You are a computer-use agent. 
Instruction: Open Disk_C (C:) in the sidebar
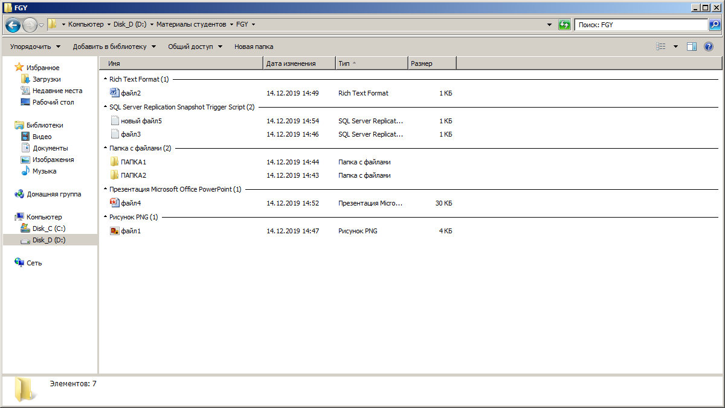pyautogui.click(x=49, y=228)
